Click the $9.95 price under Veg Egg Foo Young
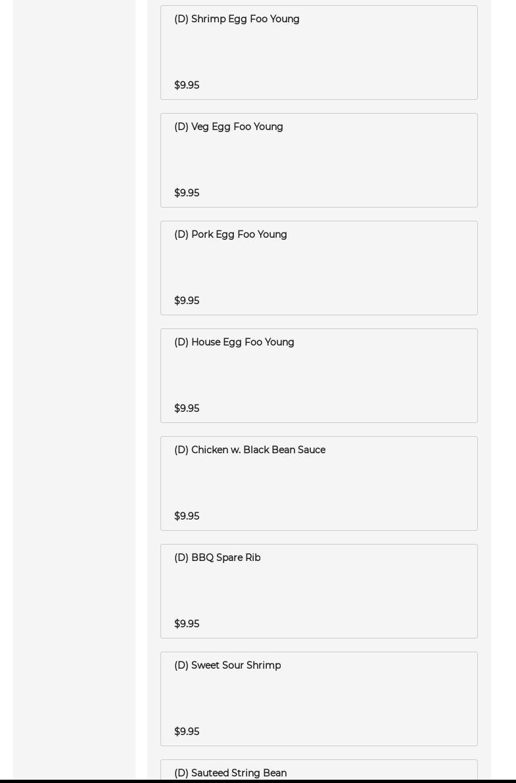The height and width of the screenshot is (783, 516). [187, 193]
